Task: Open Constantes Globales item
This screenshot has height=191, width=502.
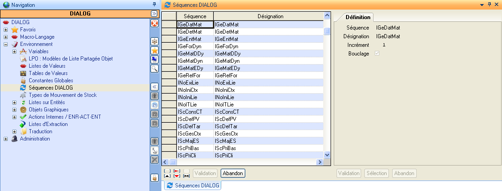Action: tap(51, 80)
